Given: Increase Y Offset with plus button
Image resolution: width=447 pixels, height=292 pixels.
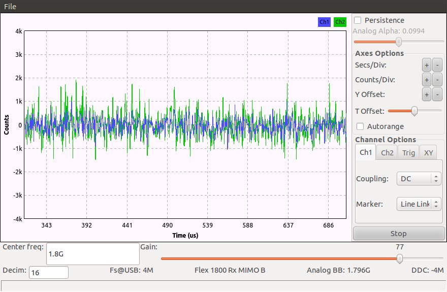Looking at the screenshot, I should [x=427, y=94].
